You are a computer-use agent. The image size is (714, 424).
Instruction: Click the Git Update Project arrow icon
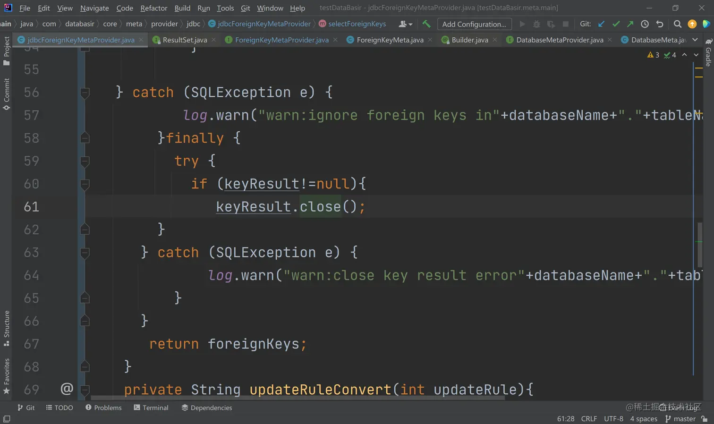601,24
